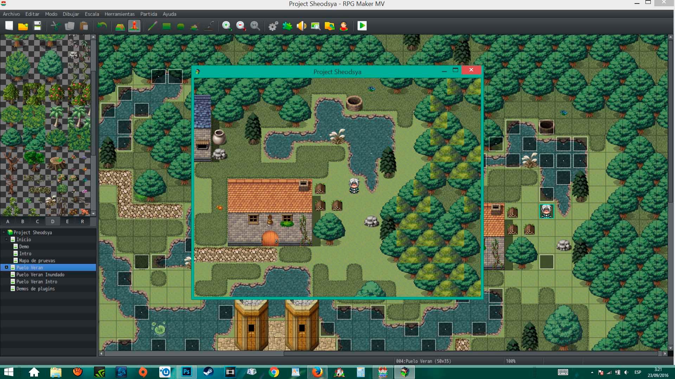Image resolution: width=675 pixels, height=379 pixels.
Task: Open a project with the folder icon
Action: [23, 26]
